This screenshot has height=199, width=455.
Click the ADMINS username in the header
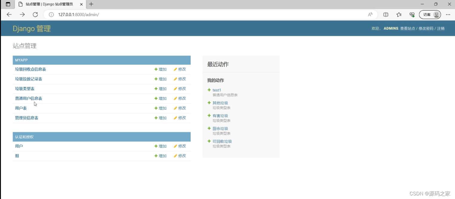pos(391,28)
